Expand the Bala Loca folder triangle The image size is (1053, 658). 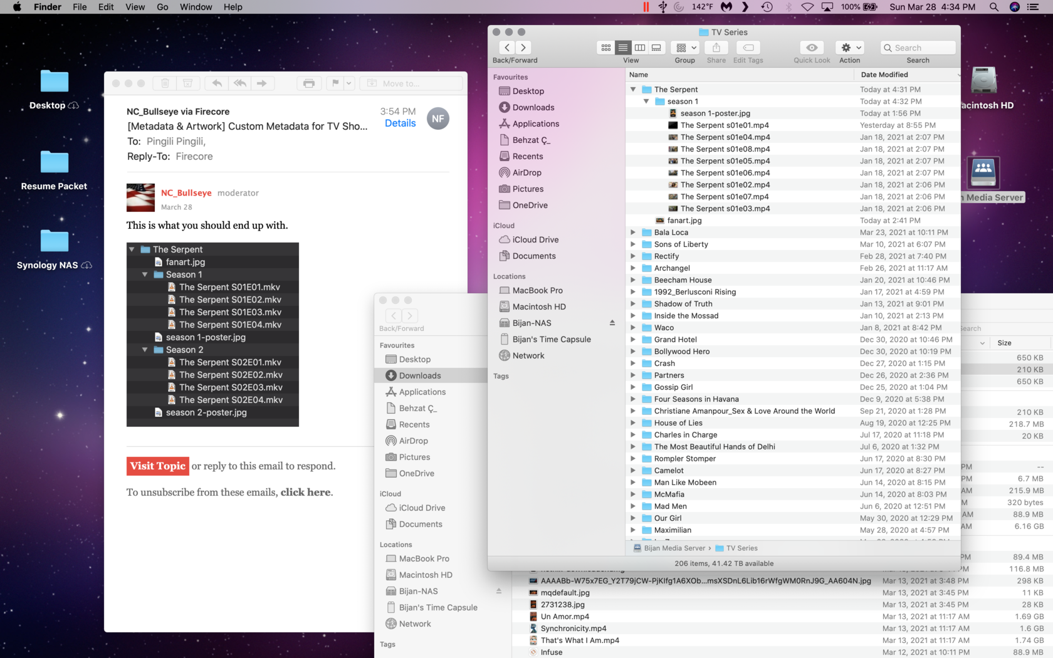(633, 232)
